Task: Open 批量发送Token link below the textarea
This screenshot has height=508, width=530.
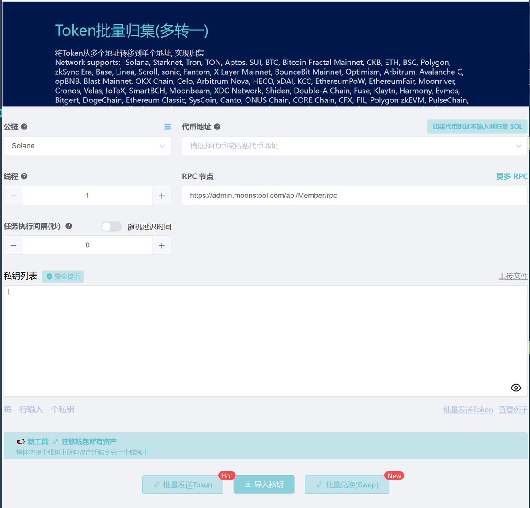Action: (x=468, y=410)
